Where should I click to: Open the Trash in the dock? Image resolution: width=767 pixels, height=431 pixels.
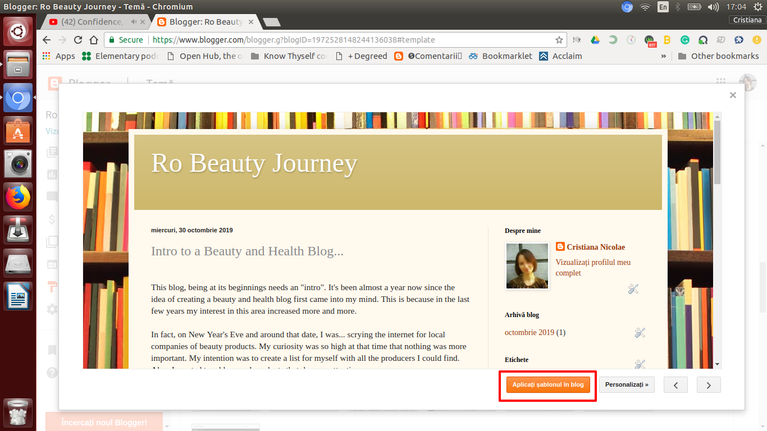18,413
